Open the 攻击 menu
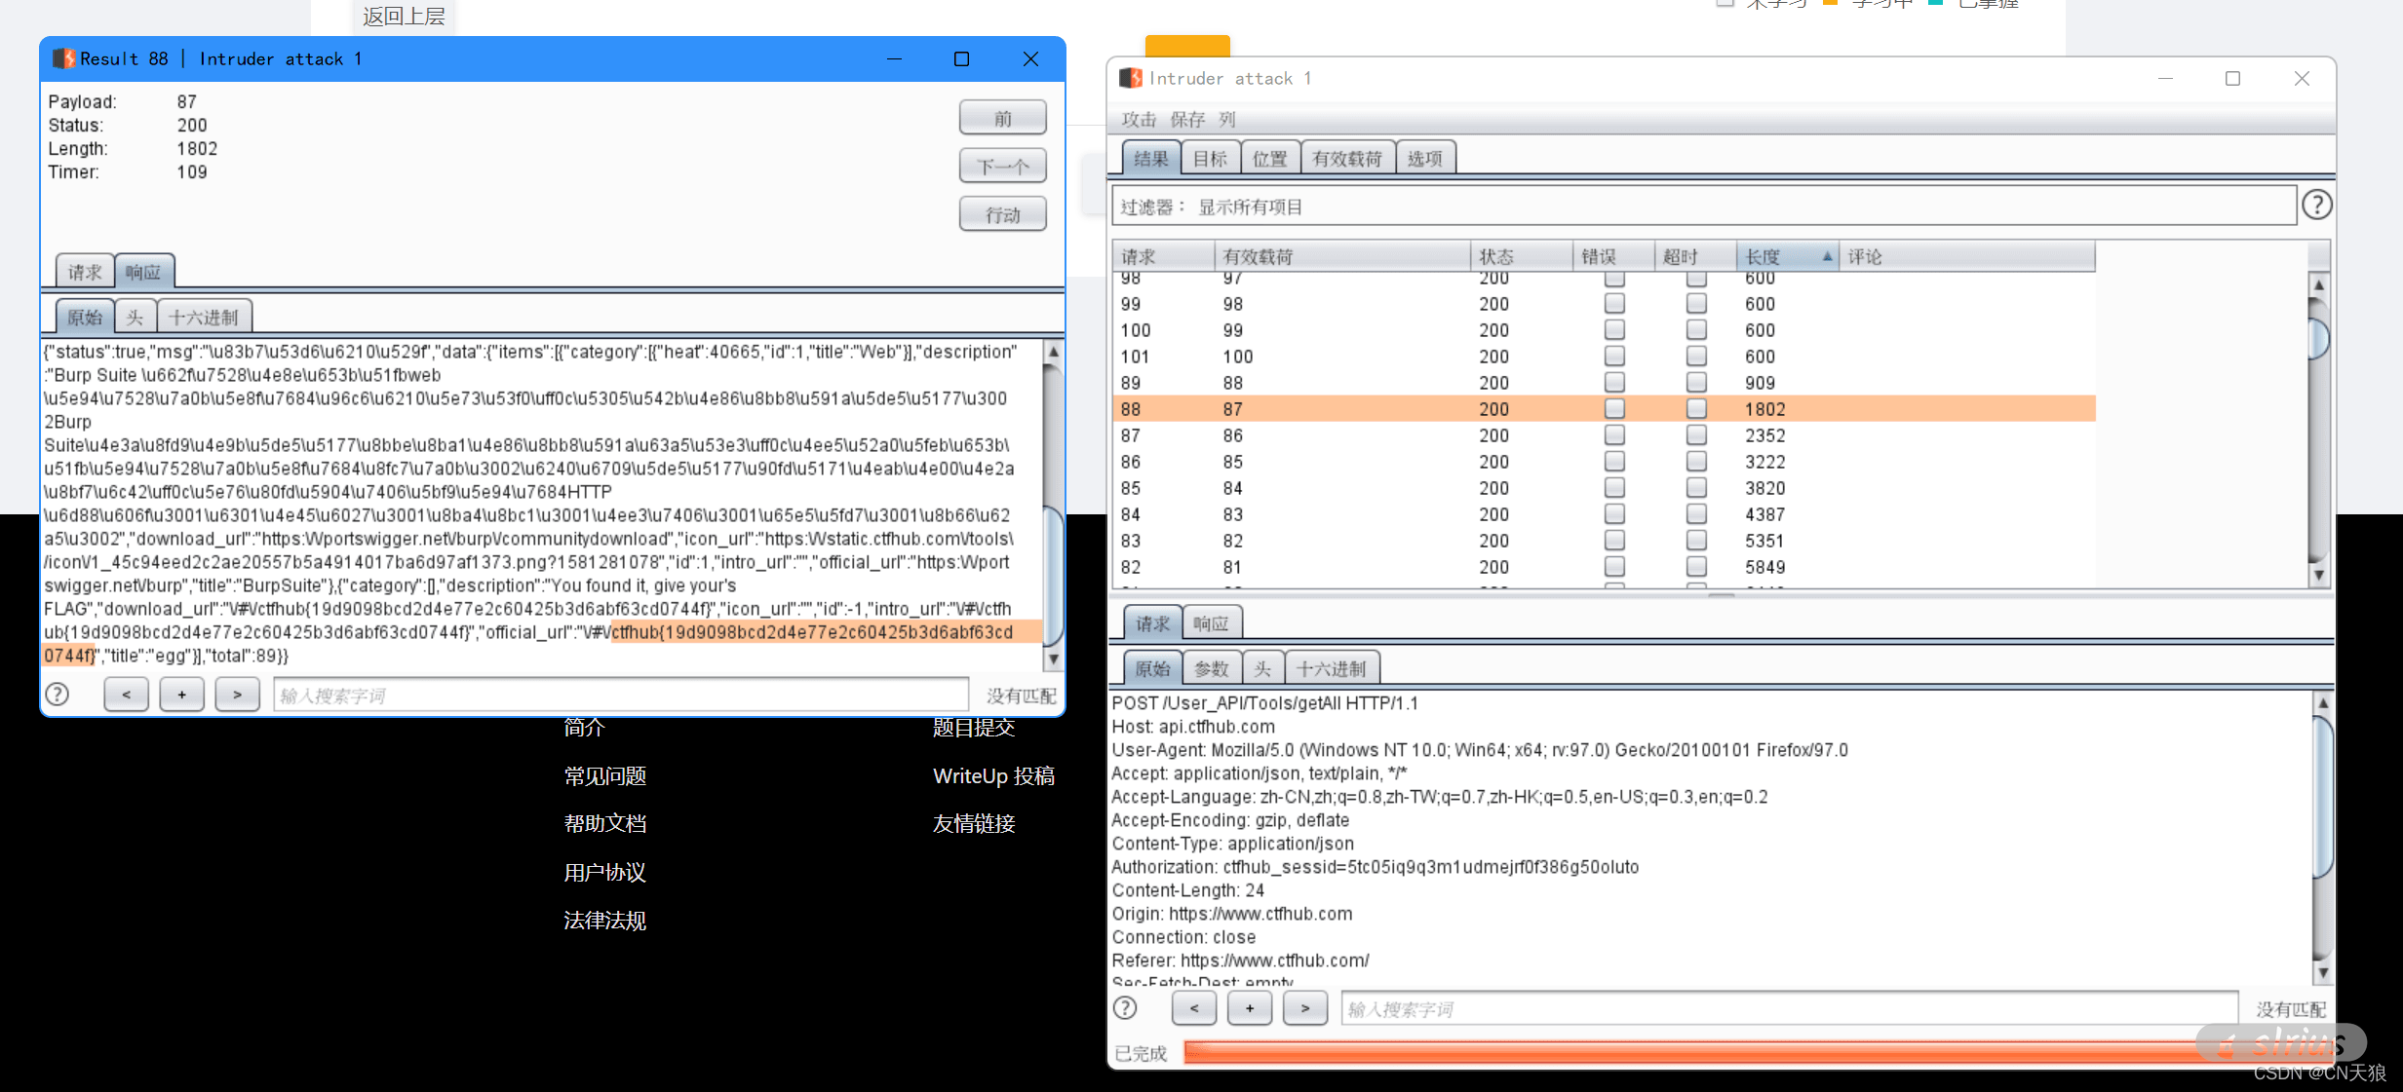 coord(1138,119)
